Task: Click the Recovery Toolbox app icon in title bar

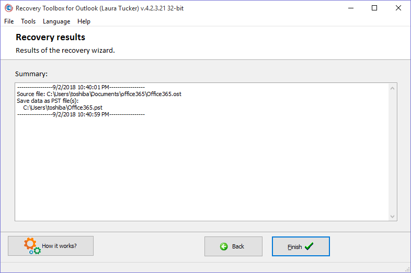Action: (x=9, y=8)
